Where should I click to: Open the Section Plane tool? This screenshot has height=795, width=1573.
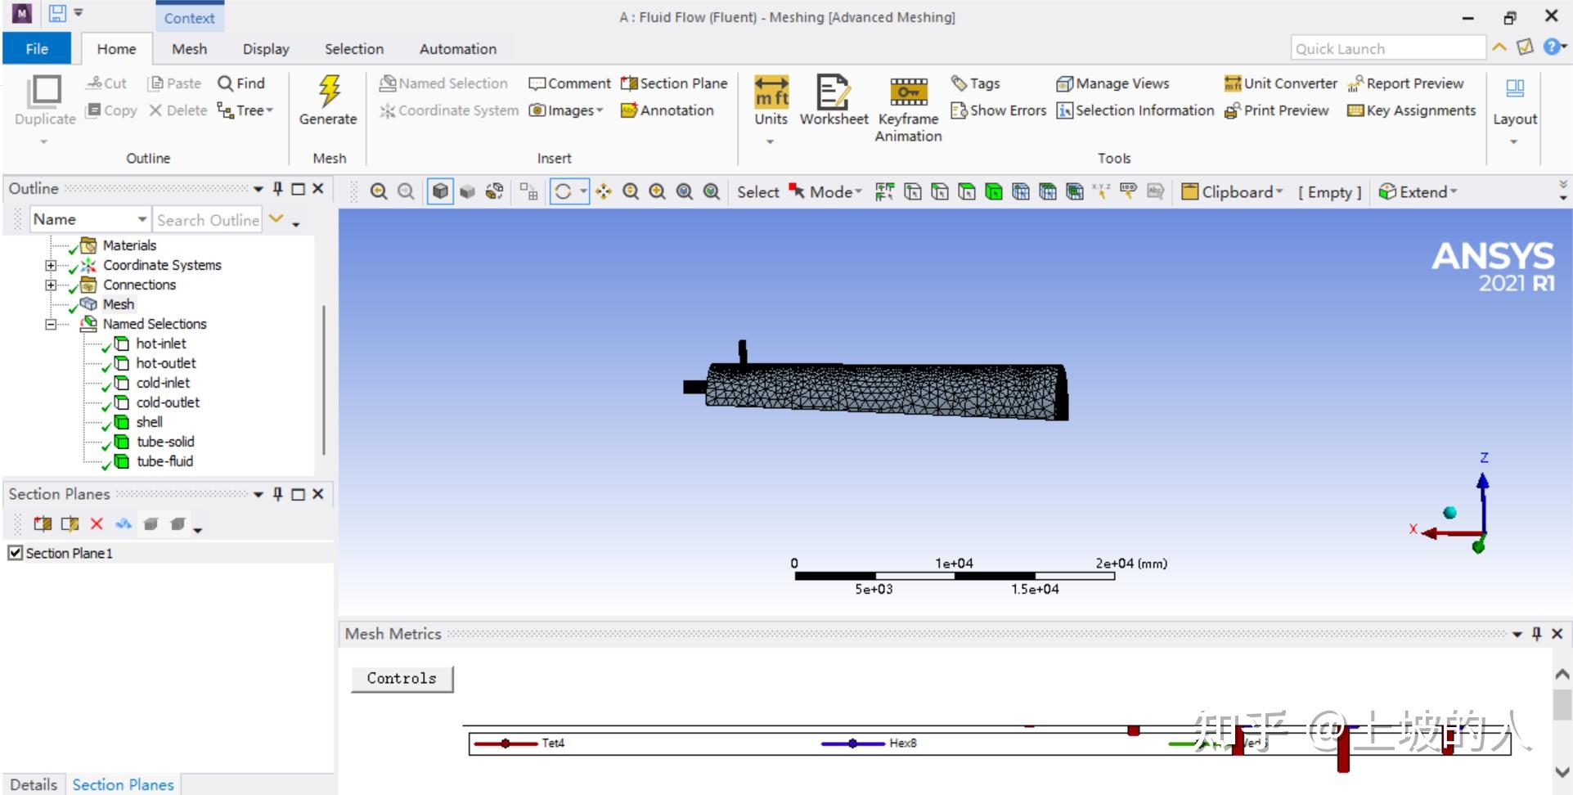(x=674, y=83)
